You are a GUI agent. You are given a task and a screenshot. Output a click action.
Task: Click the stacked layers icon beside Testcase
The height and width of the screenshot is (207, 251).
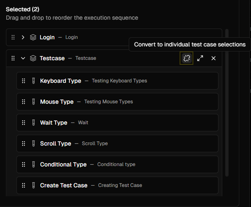click(33, 58)
